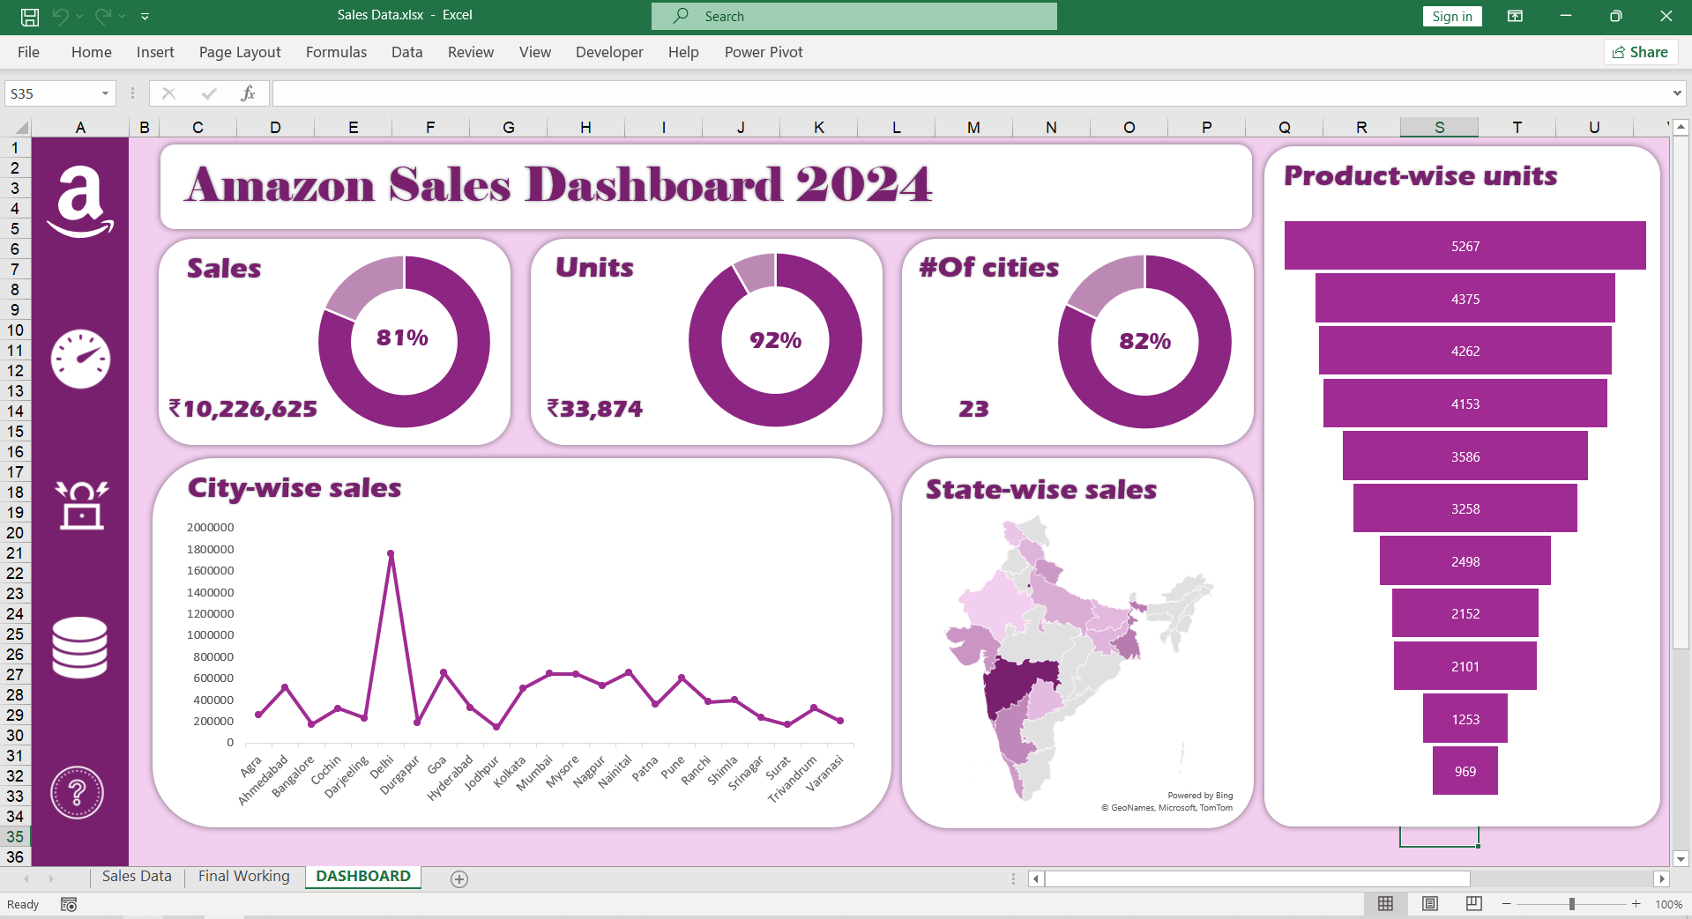Click the database stack icon in sidebar
This screenshot has width=1692, height=919.
click(80, 648)
